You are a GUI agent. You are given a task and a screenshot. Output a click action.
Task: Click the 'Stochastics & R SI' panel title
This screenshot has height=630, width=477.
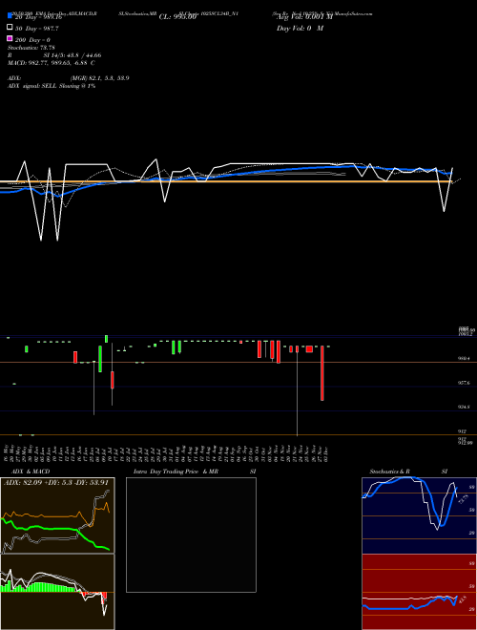click(x=408, y=472)
